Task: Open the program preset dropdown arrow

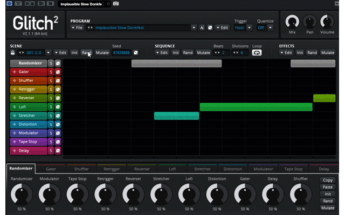Action: coord(194,27)
